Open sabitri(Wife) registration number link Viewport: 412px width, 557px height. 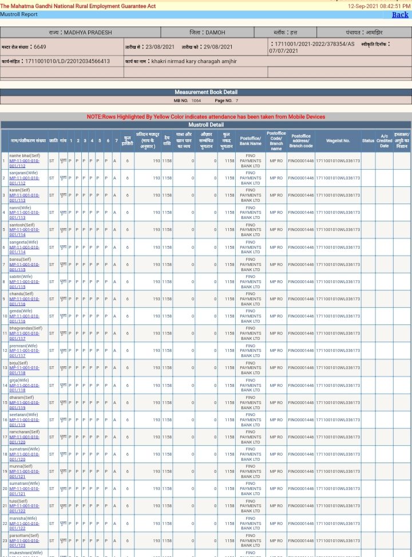point(24,284)
